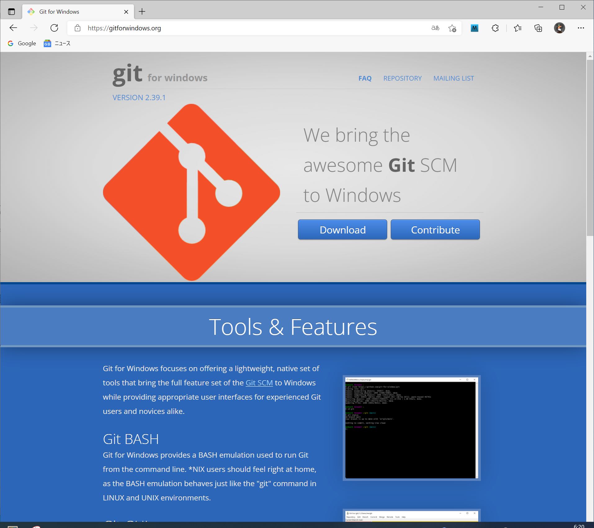Open the Settings and more menu
Image resolution: width=594 pixels, height=528 pixels.
(x=581, y=28)
